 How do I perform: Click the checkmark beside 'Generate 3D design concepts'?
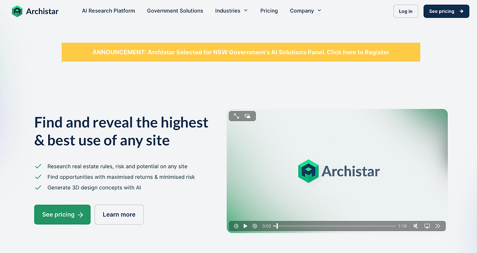click(38, 187)
